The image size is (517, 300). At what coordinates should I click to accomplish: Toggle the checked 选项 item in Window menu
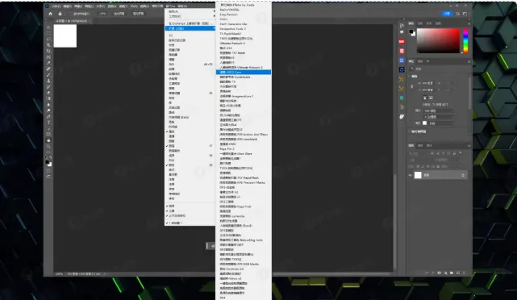click(190, 206)
